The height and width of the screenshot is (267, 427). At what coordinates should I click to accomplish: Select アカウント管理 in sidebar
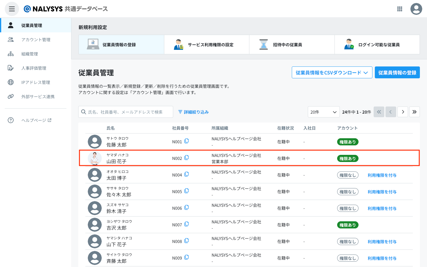click(x=36, y=40)
